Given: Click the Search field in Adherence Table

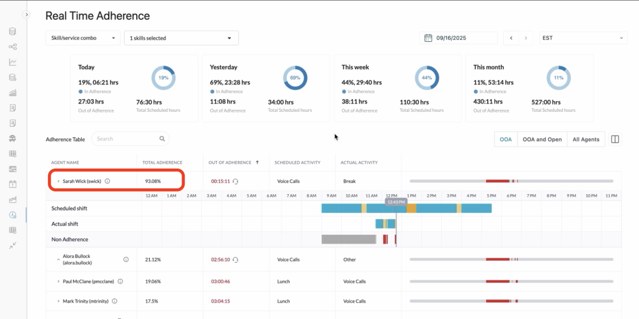Looking at the screenshot, I should tap(125, 139).
